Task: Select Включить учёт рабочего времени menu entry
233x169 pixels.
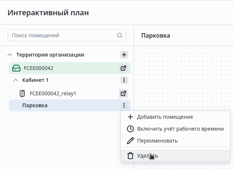Action: [x=180, y=129]
